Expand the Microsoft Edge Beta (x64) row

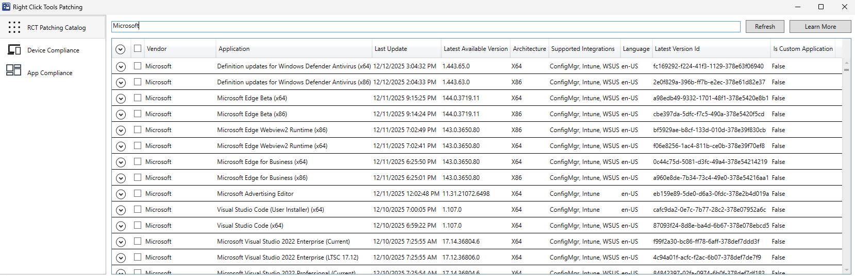[121, 99]
